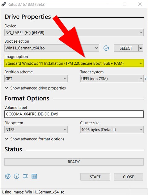Screen dimensions: 148x196
Task: Click the Volume label input field
Action: click(74, 114)
